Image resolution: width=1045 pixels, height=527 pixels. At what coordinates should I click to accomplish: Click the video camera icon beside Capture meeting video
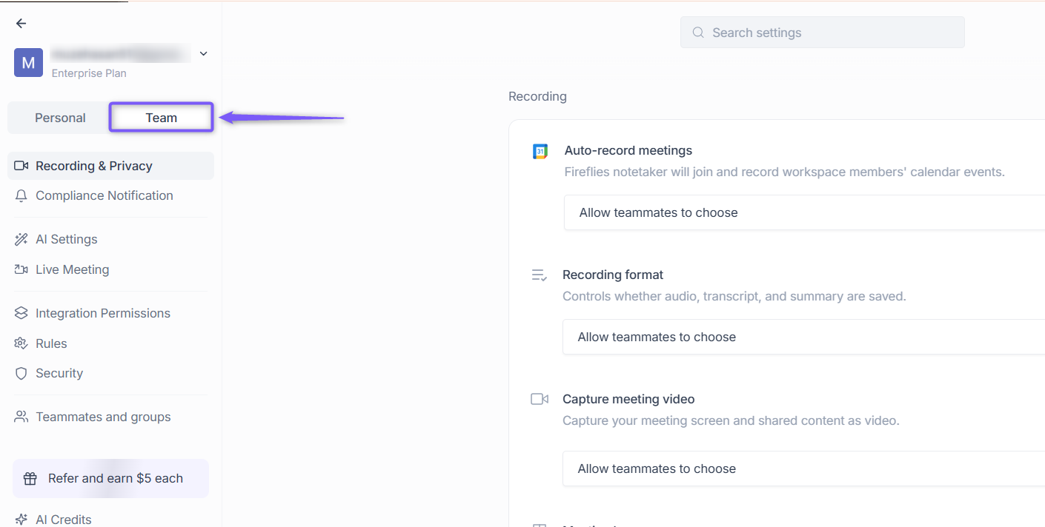(540, 400)
